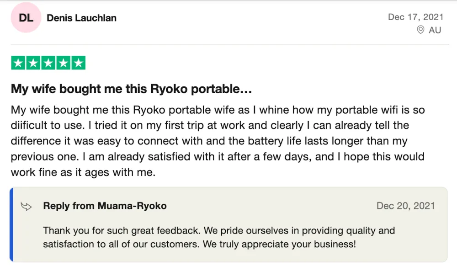Click "We truly appreciate your business!" sentence
The image size is (457, 266).
[x=280, y=244]
